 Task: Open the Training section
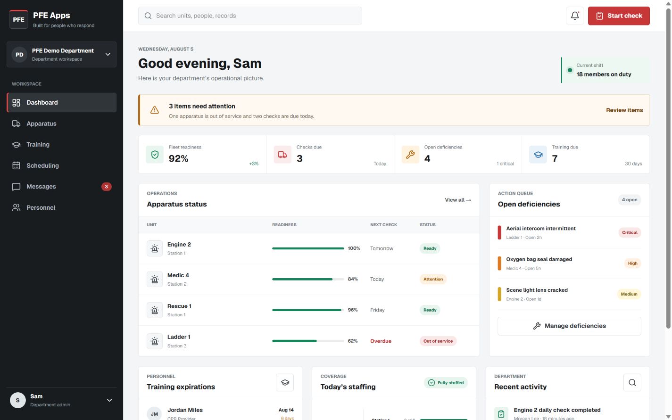coord(62,145)
